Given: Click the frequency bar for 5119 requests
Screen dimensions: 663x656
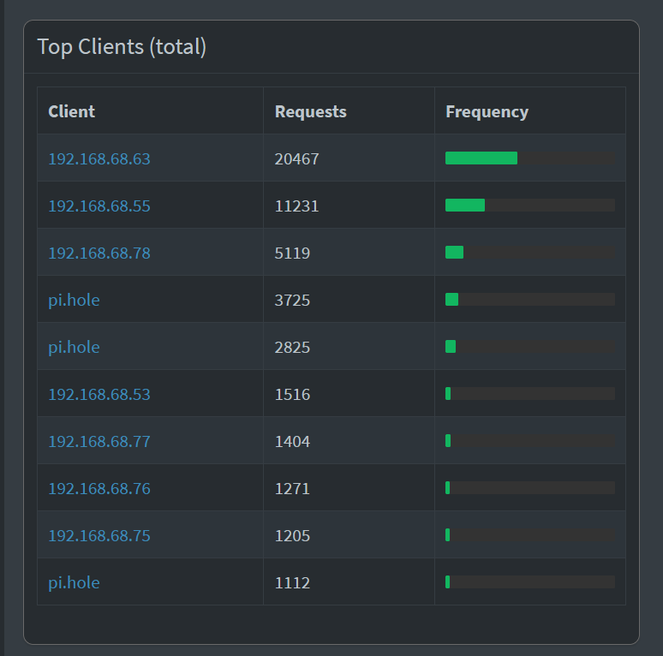Looking at the screenshot, I should 530,253.
